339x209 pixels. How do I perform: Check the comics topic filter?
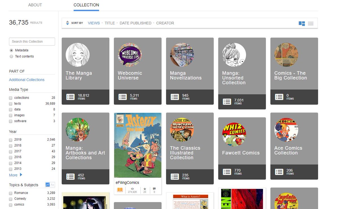11,205
